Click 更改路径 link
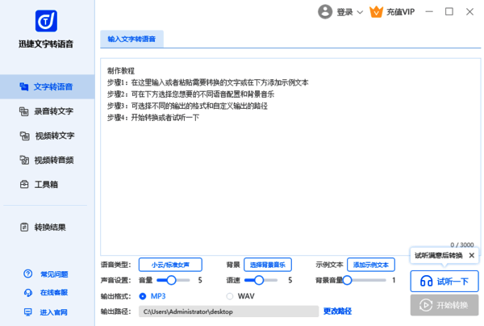Image resolution: width=484 pixels, height=326 pixels. coord(337,311)
